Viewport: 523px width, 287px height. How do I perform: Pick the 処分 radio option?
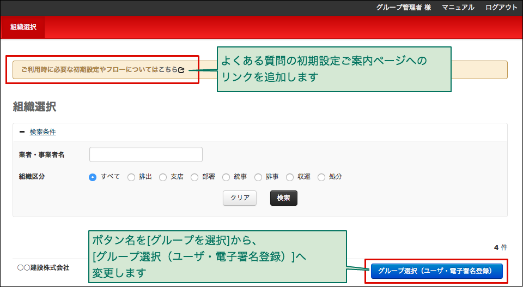pyautogui.click(x=321, y=177)
